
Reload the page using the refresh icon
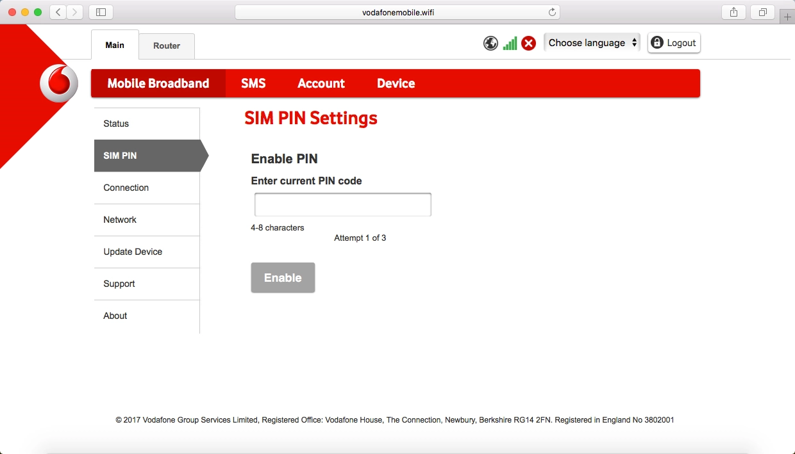coord(552,12)
